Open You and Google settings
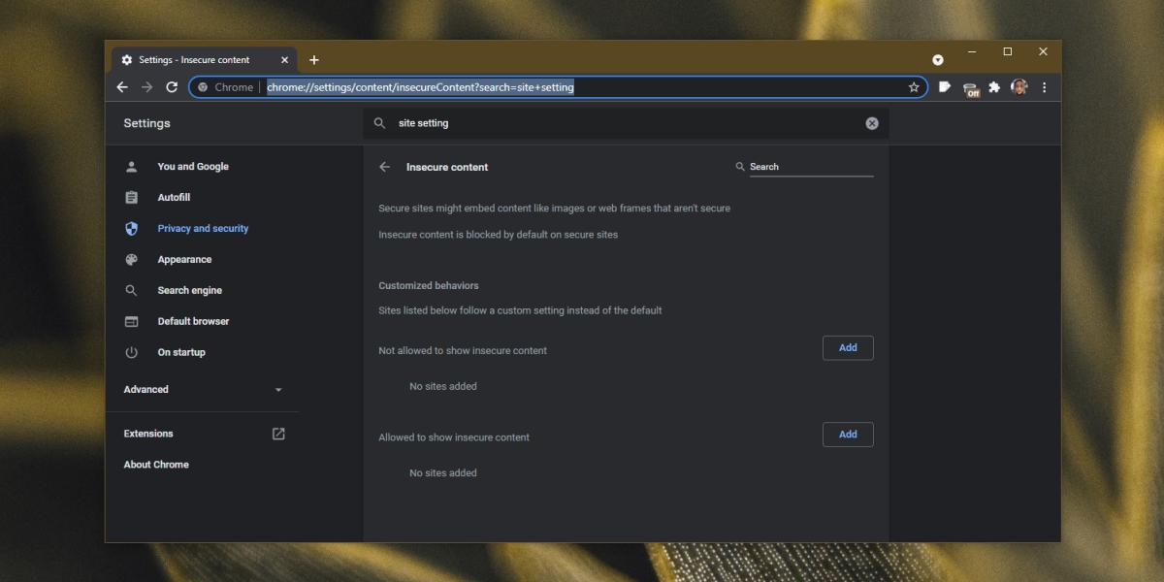1164x582 pixels. pyautogui.click(x=193, y=167)
